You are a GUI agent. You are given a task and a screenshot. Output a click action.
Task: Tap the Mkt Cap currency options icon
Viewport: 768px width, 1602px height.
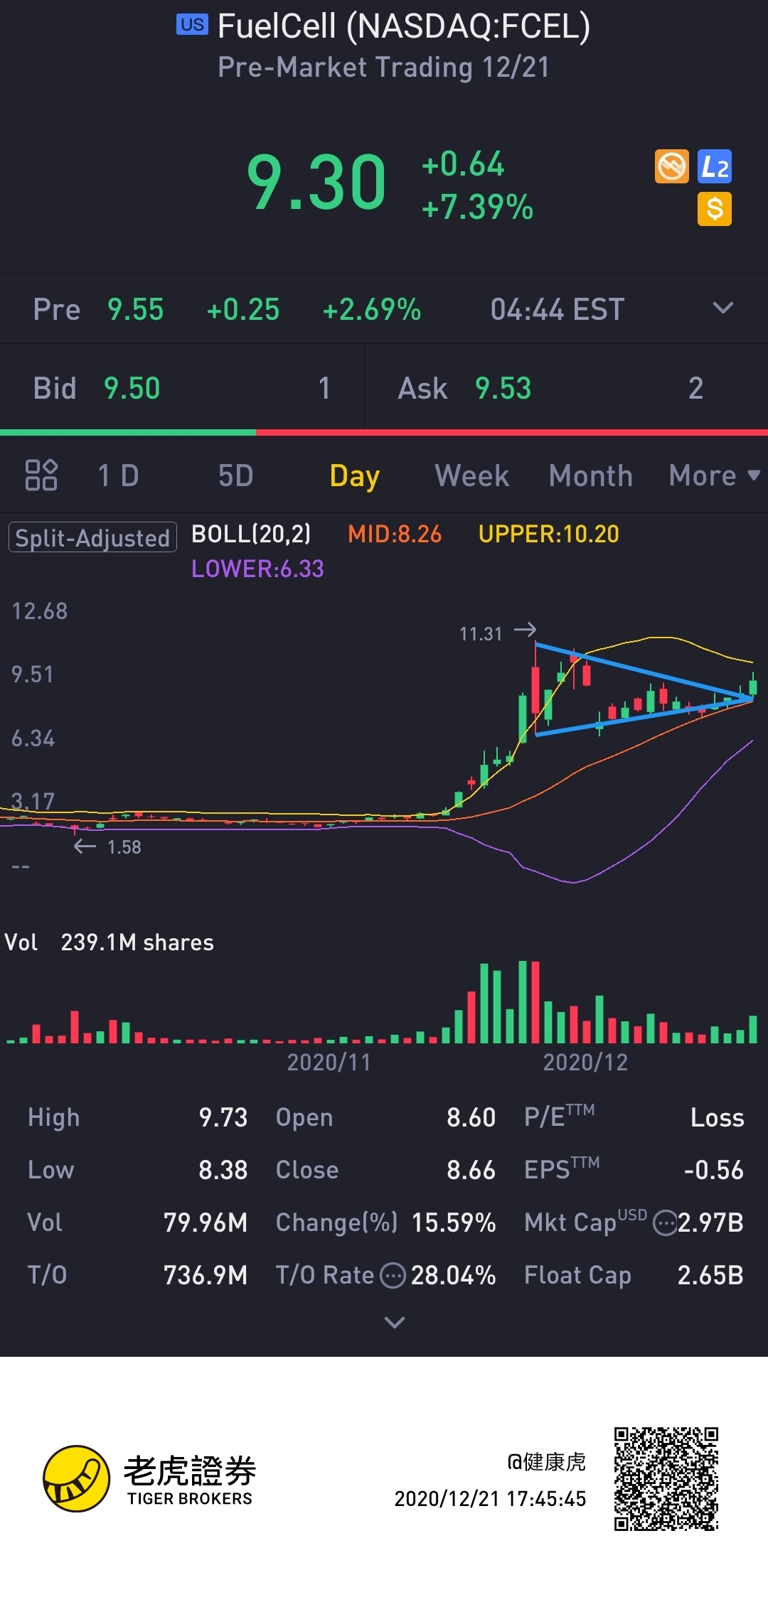[665, 1223]
